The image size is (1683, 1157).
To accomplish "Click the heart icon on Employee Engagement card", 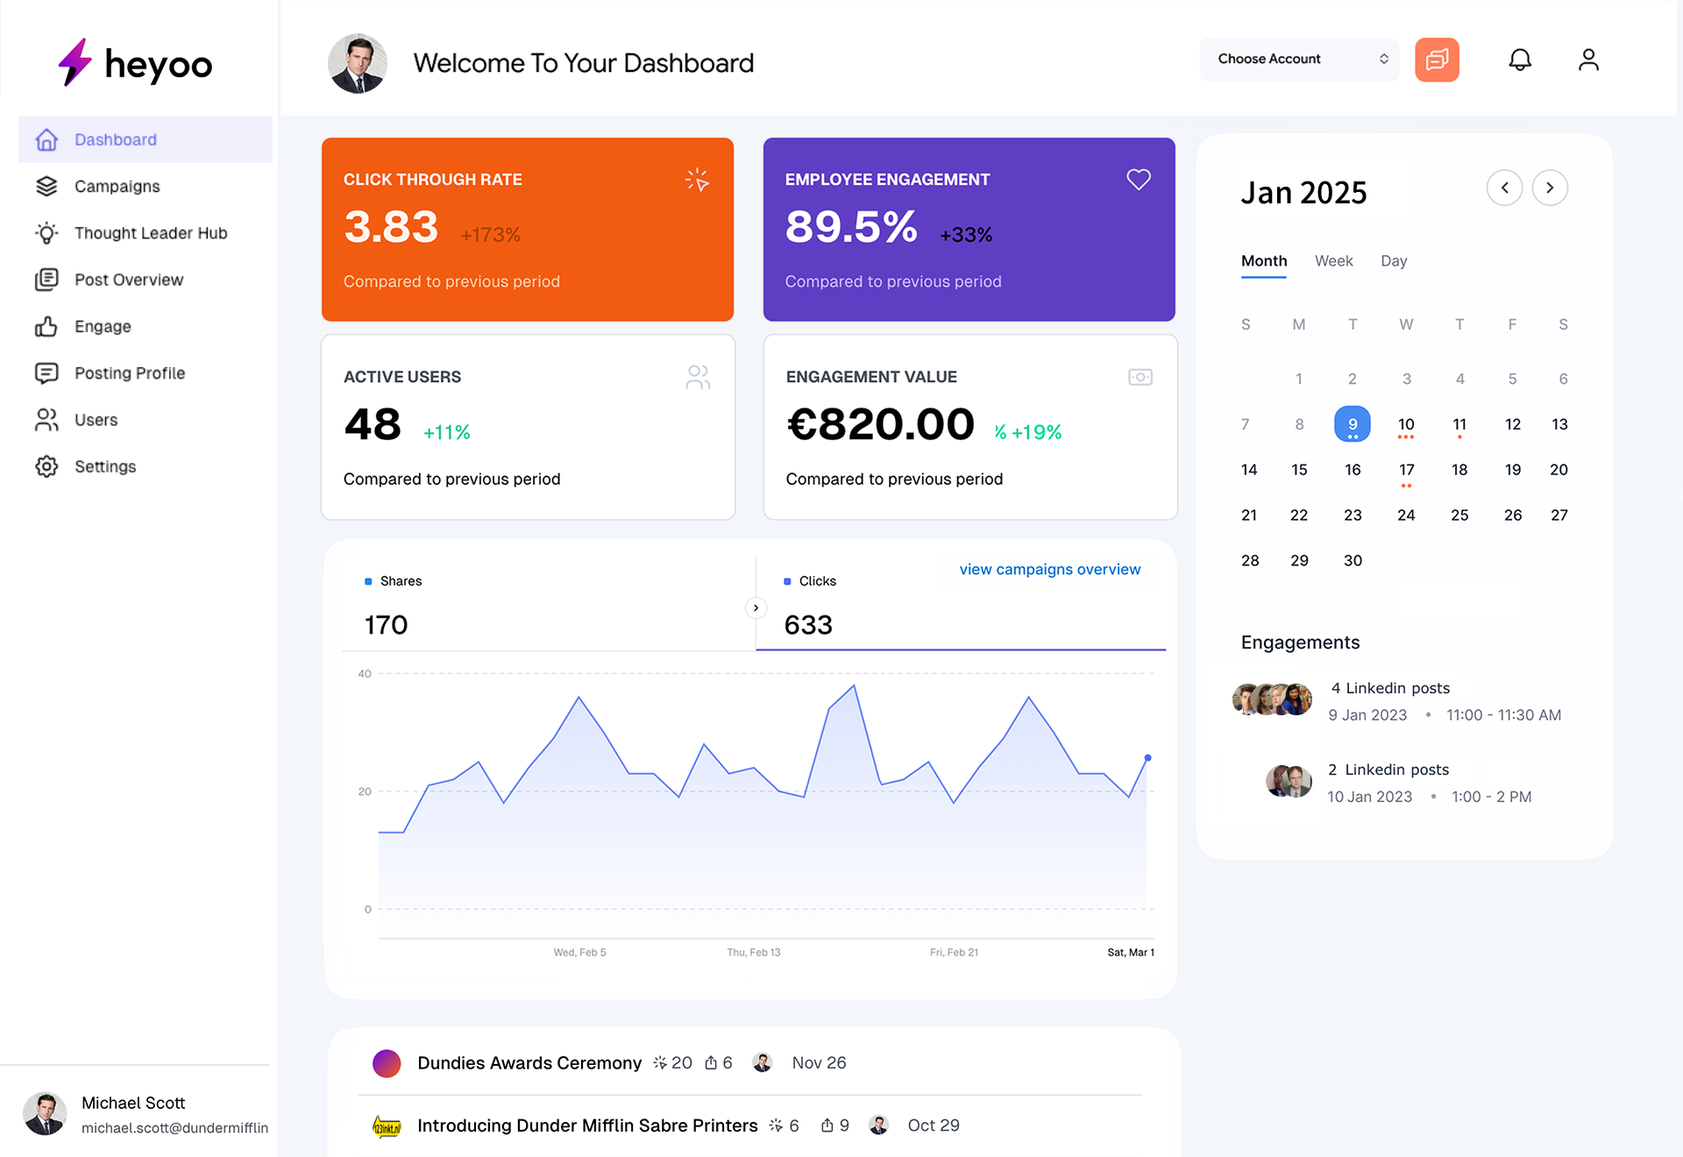I will pos(1138,180).
